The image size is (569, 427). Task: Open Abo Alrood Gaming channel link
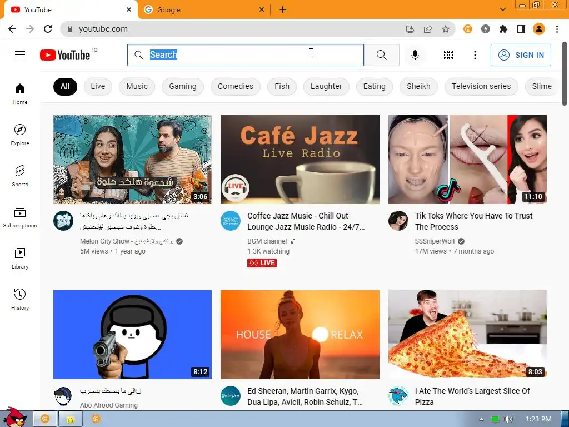pyautogui.click(x=109, y=405)
